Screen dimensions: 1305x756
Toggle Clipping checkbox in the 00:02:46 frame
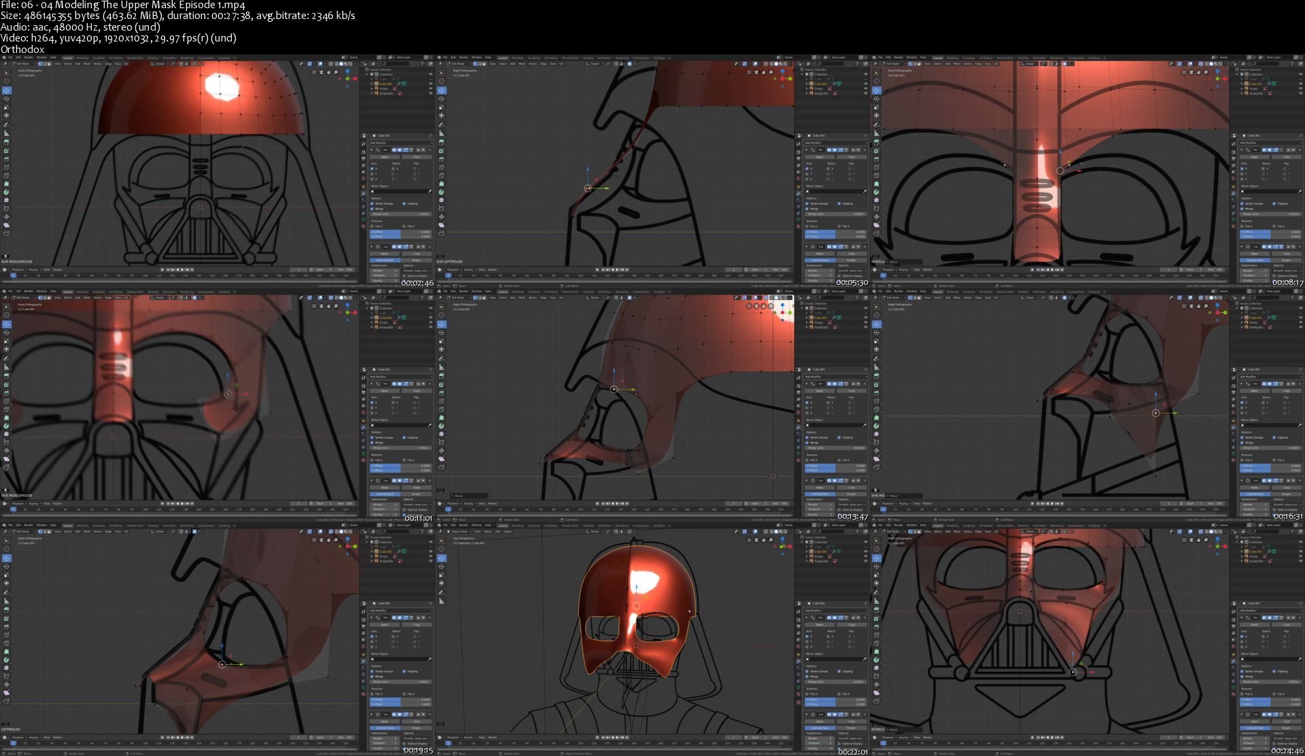pyautogui.click(x=404, y=203)
